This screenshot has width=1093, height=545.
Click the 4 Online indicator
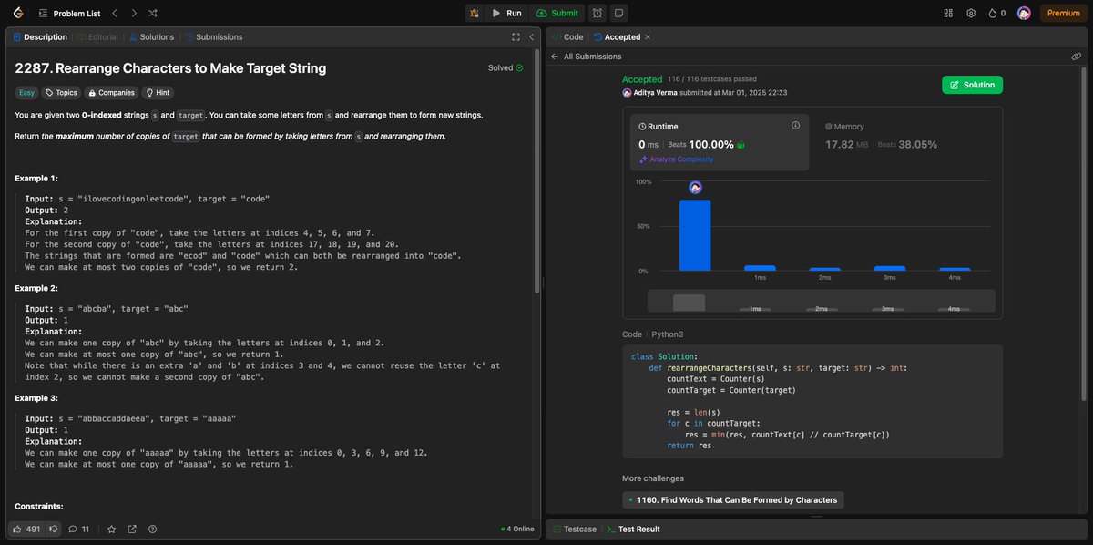517,529
